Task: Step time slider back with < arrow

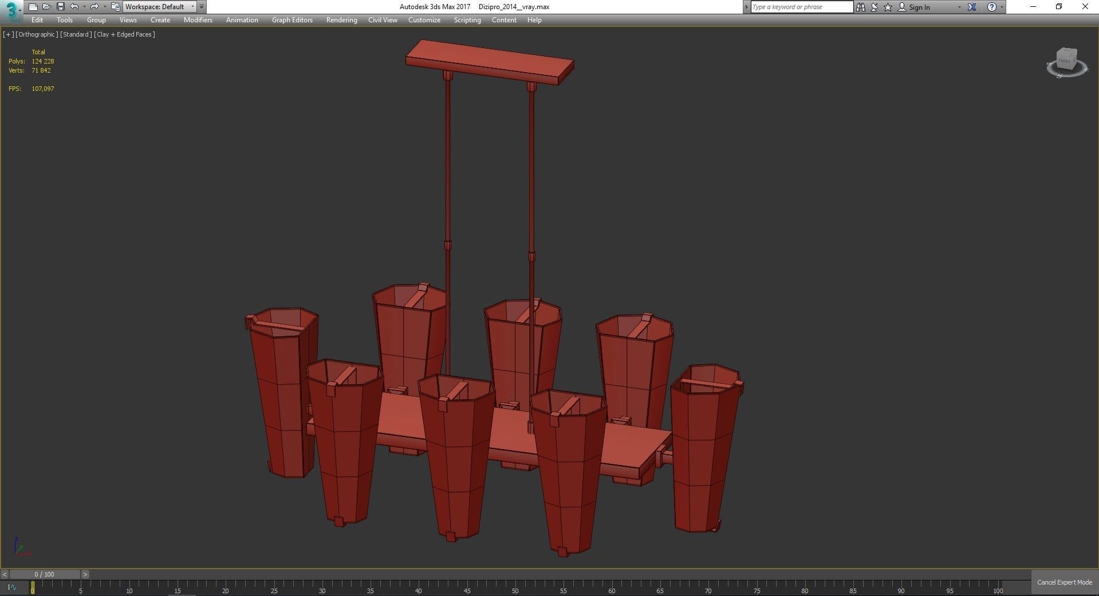Action: click(x=5, y=574)
